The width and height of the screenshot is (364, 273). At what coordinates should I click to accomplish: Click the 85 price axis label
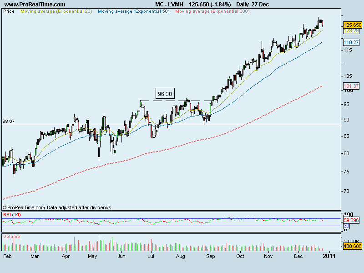tap(346, 136)
